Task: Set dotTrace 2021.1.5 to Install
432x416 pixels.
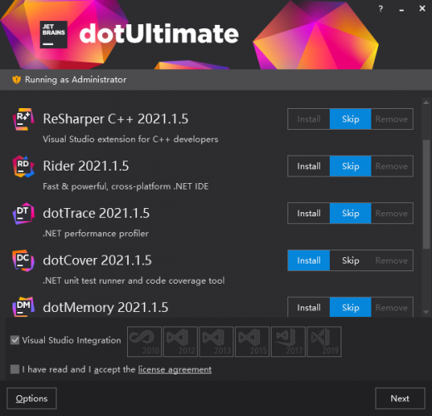Action: pos(309,214)
